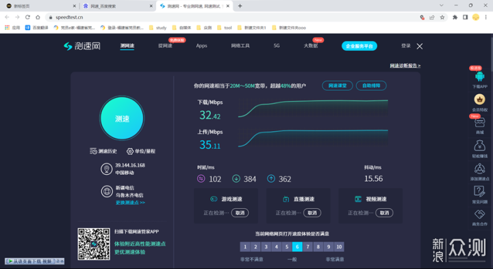493x269 pixels.
Task: Click the QR code for the APP
Action: point(94,244)
